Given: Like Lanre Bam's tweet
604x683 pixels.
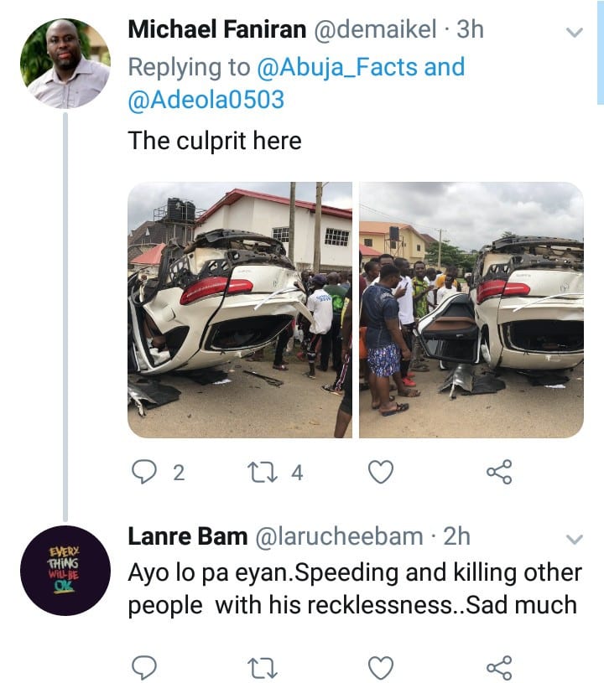Looking at the screenshot, I should (382, 667).
